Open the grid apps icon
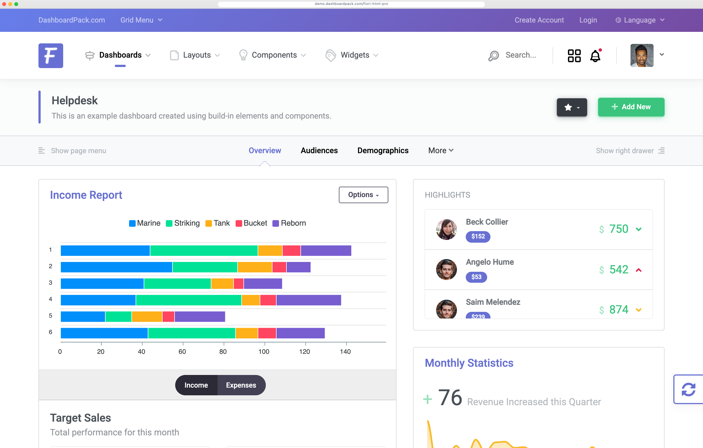Image resolution: width=703 pixels, height=448 pixels. [x=574, y=55]
